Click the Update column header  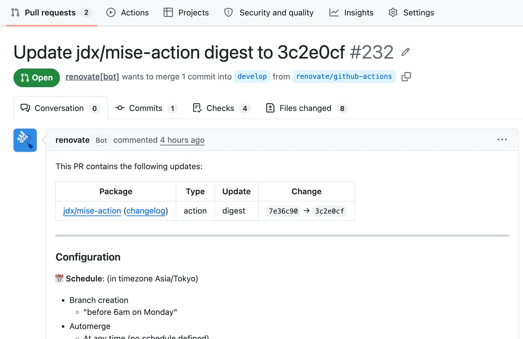[236, 191]
